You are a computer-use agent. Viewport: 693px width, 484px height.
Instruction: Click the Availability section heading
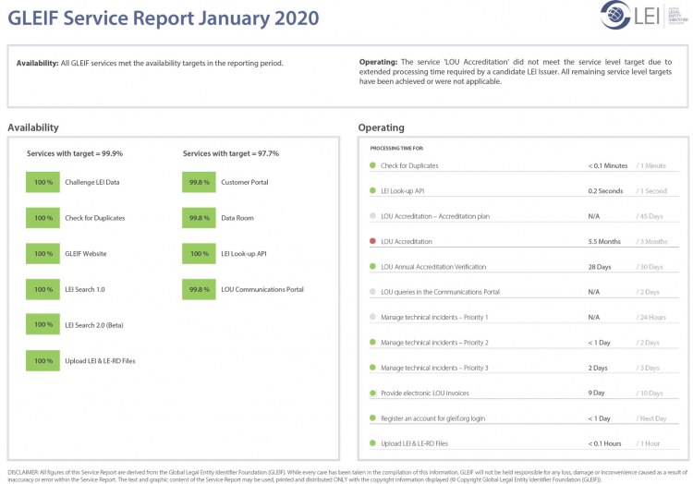pyautogui.click(x=33, y=127)
